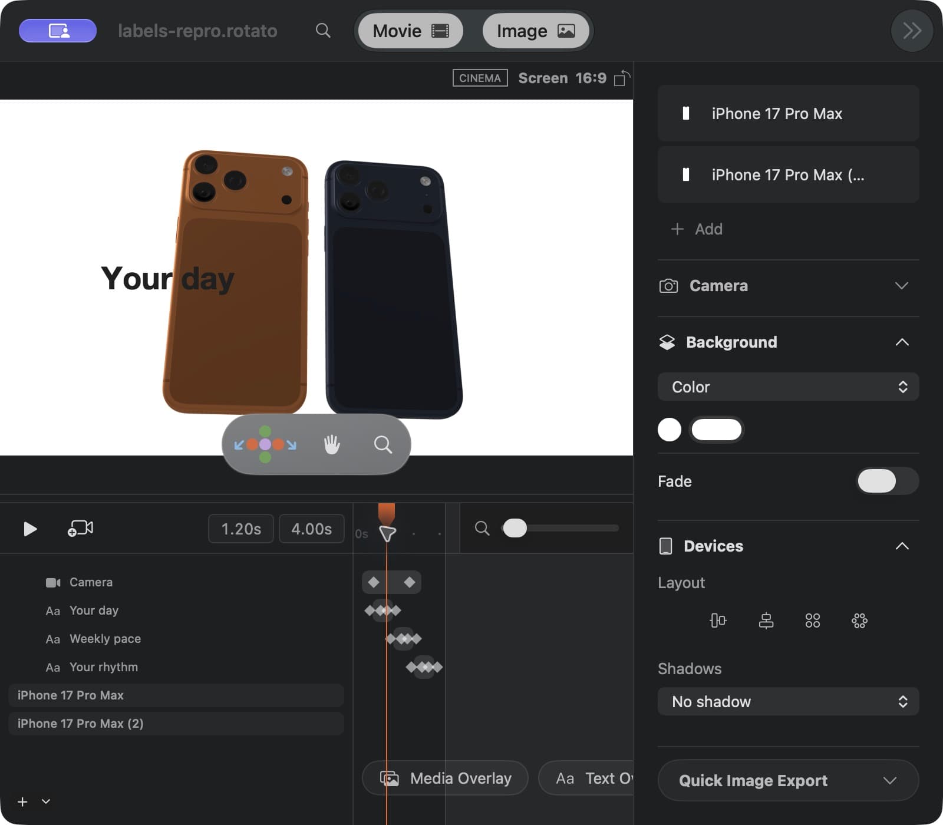Select the iPhone 17 Pro Max (2) track
Viewport: 943px width, 825px height.
(176, 724)
